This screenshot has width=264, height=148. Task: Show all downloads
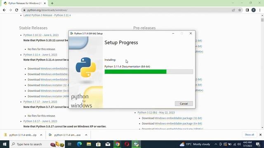[x=249, y=134]
